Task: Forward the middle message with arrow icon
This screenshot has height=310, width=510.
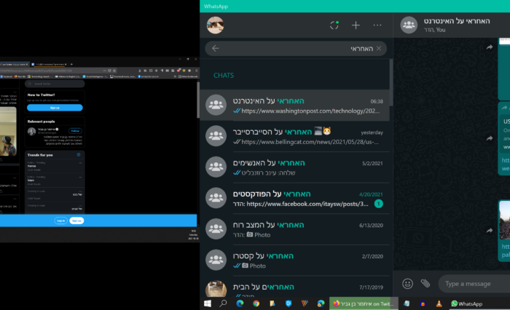Action: 490,138
